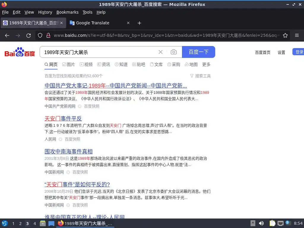This screenshot has width=304, height=228.
Task: Select the 网页 results tab
Action: (x=51, y=64)
